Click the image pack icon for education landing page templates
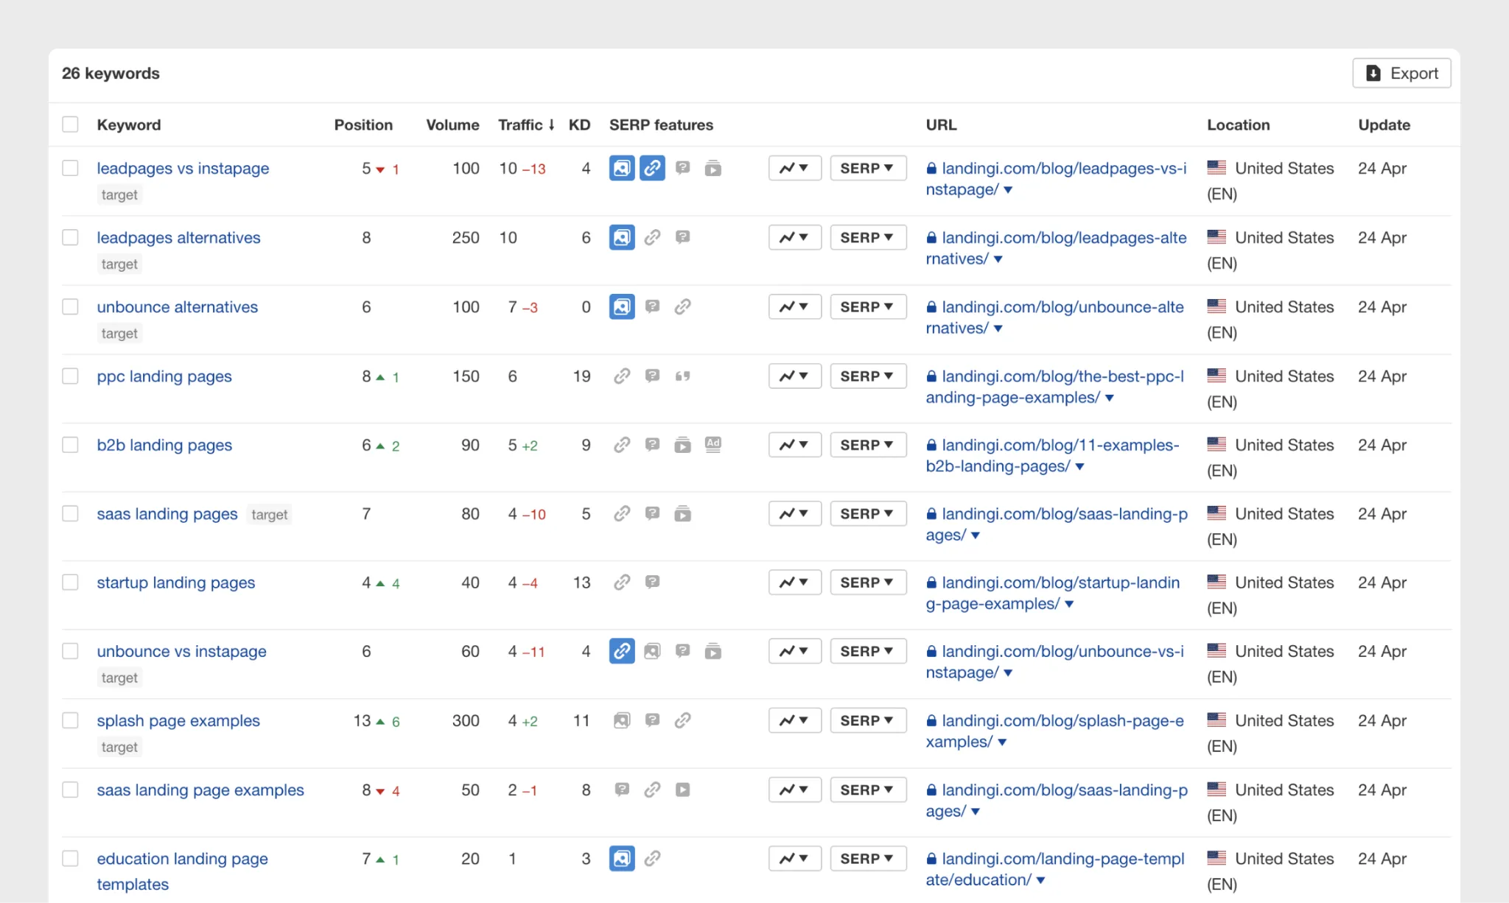Viewport: 1509px width, 903px height. pos(622,858)
